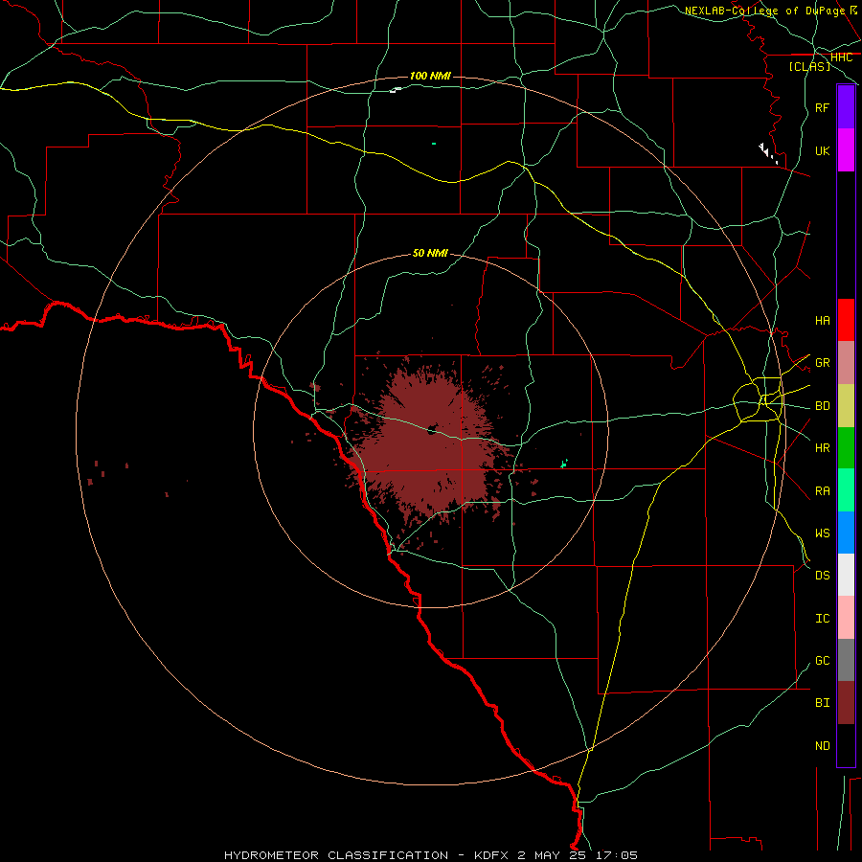Click the WS blue legend swatch

pos(846,533)
